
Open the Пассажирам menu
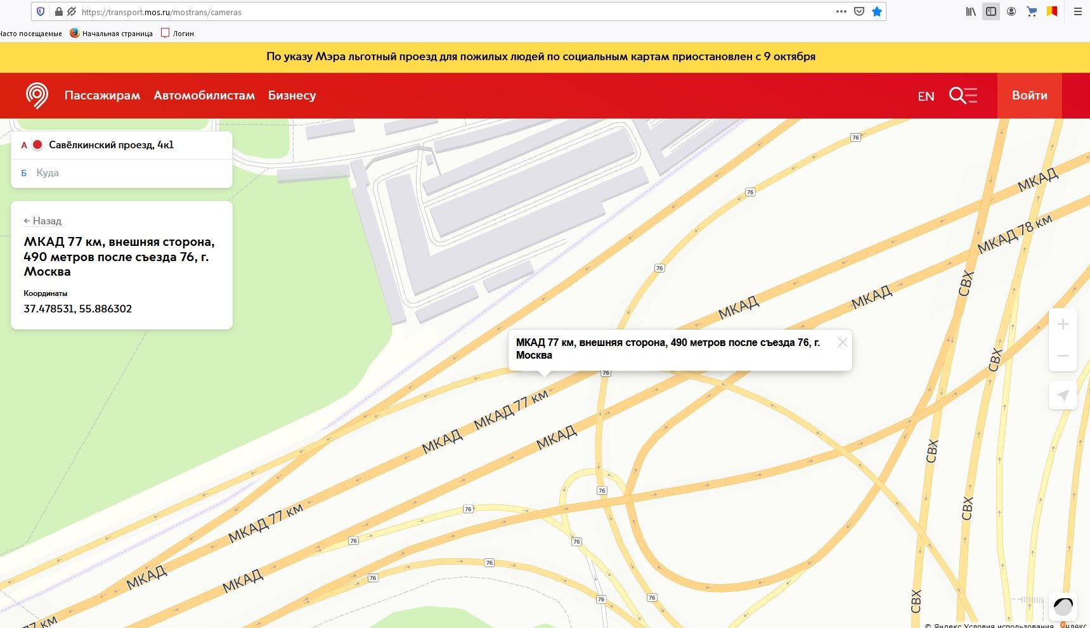tap(102, 96)
